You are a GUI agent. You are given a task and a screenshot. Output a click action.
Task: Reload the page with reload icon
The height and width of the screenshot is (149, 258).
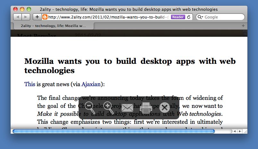tap(189, 17)
